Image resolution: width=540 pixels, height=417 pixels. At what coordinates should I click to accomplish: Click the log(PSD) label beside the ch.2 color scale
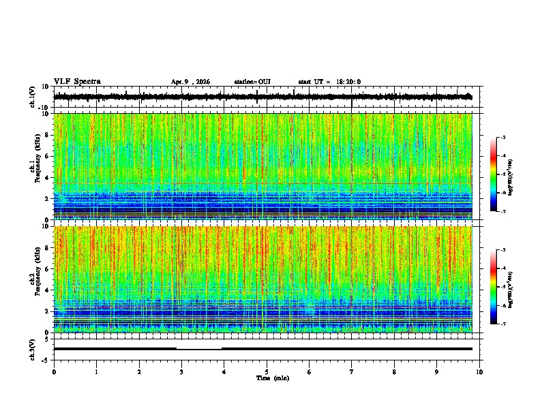click(511, 290)
